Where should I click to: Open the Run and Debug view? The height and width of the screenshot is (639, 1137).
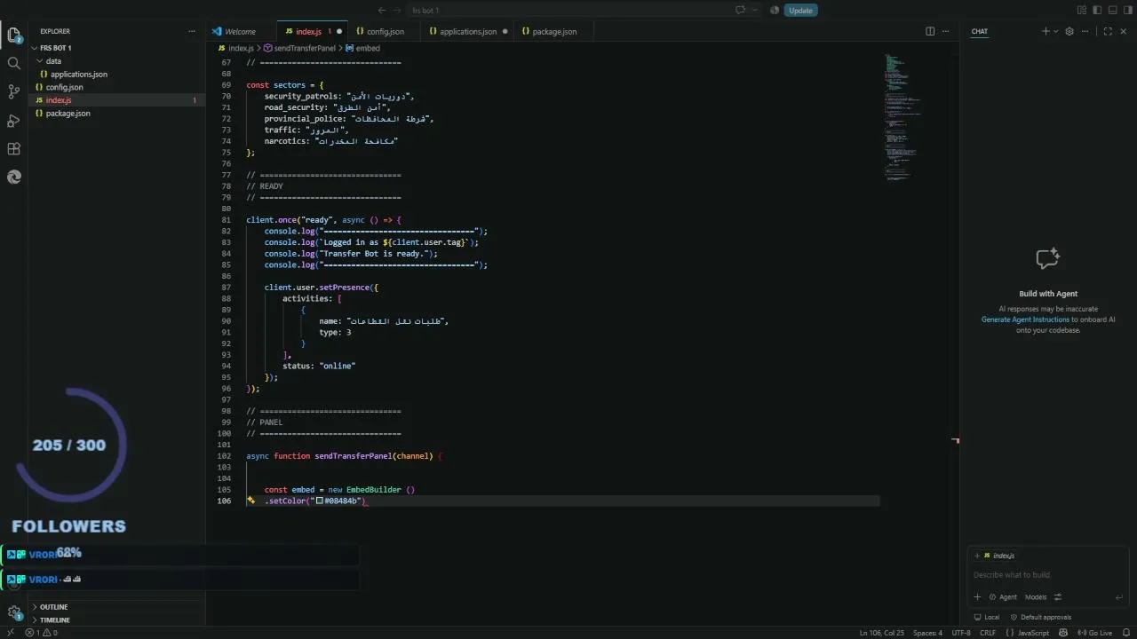click(x=14, y=120)
